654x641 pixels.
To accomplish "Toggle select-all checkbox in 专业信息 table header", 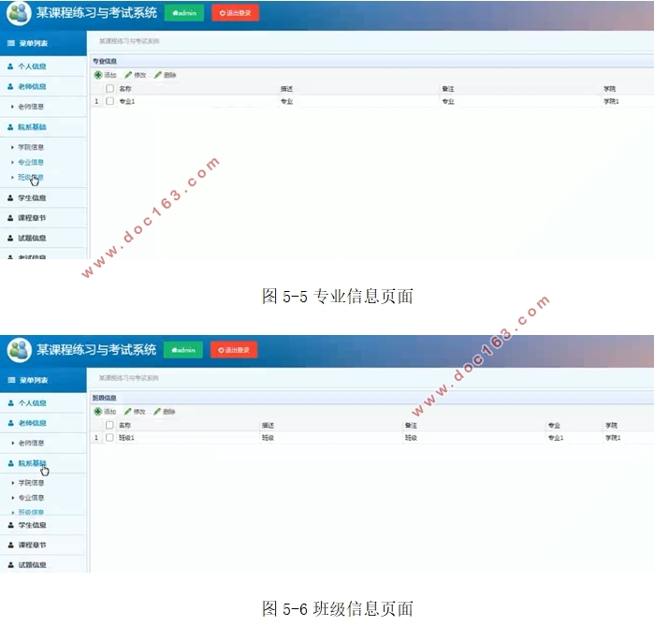I will tap(109, 88).
